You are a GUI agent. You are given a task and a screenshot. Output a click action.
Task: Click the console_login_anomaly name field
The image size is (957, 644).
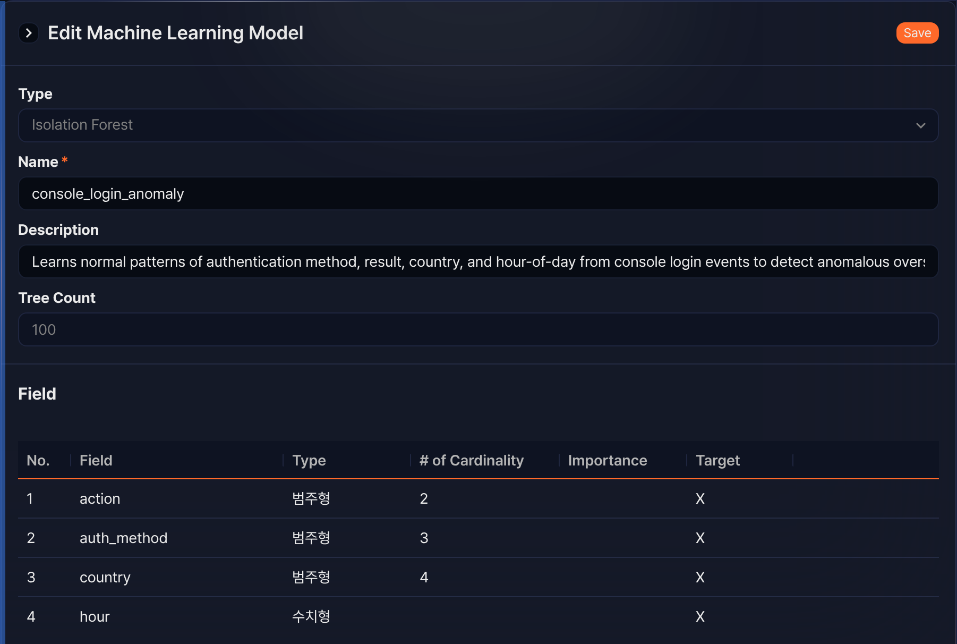pos(478,193)
